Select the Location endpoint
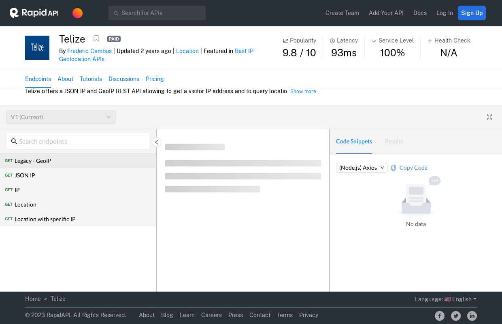Image resolution: width=502 pixels, height=324 pixels. [x=78, y=205]
